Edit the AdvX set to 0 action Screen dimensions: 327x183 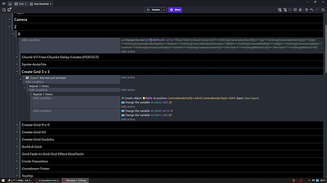coord(147,111)
